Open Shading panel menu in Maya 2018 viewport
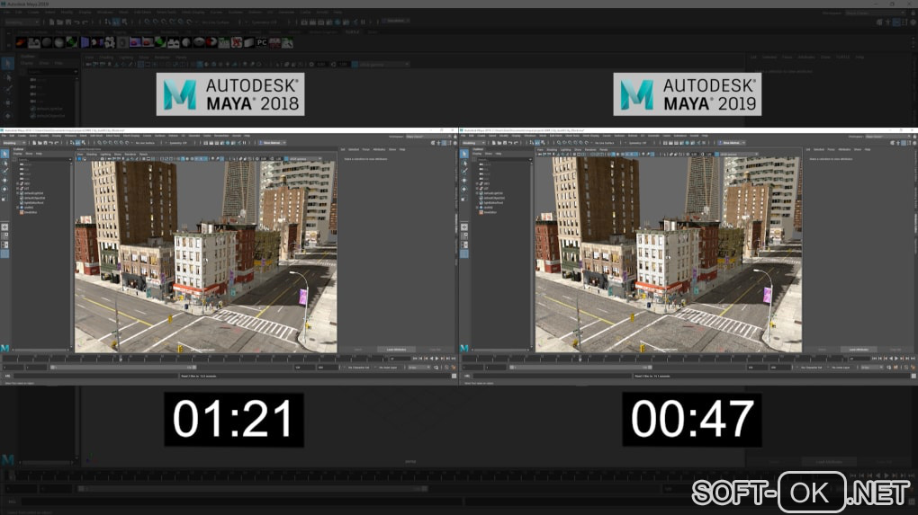This screenshot has height=515, width=918. [x=91, y=155]
